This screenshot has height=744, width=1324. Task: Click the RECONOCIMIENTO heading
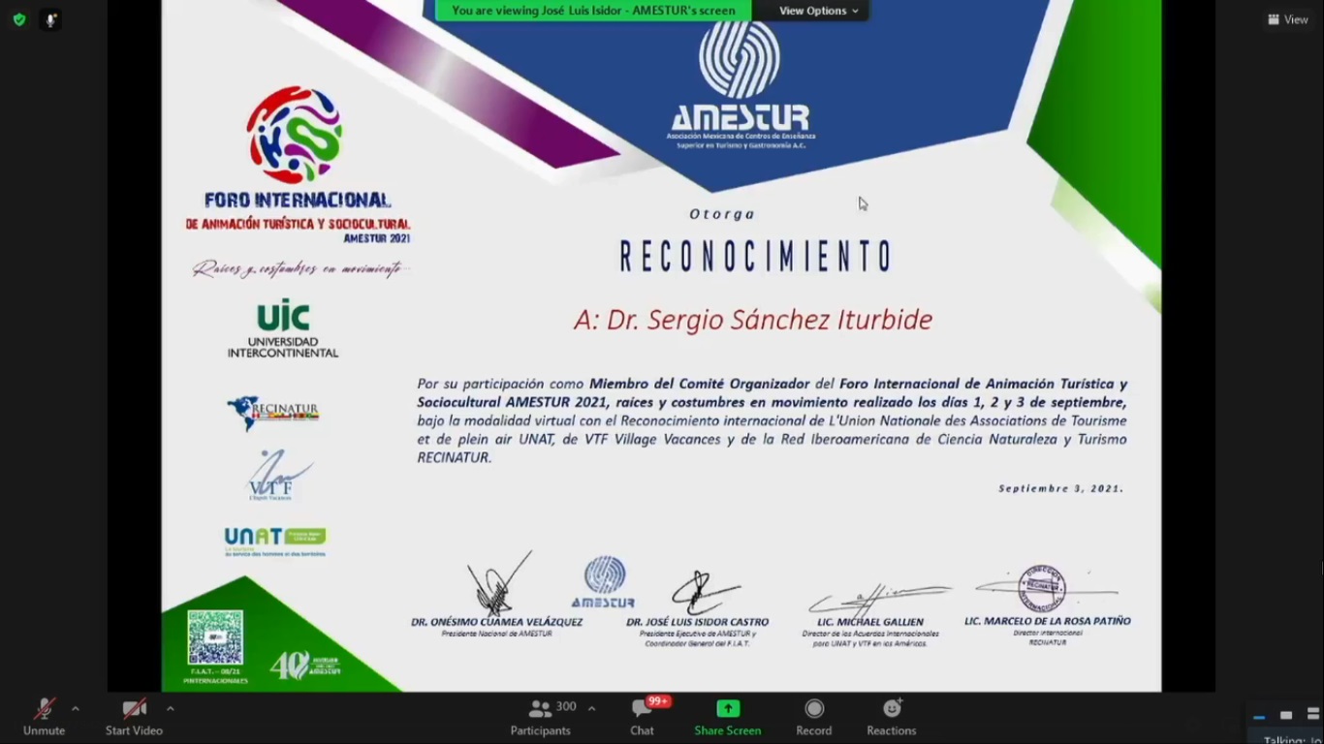click(x=756, y=258)
